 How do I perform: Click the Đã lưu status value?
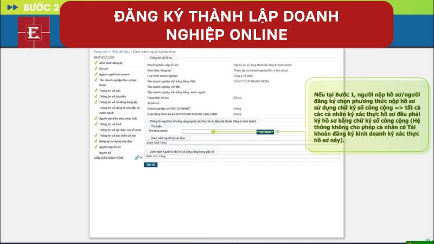pyautogui.click(x=237, y=98)
